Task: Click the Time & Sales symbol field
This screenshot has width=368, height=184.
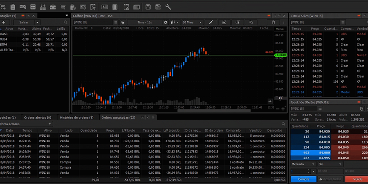Action: (x=315, y=22)
